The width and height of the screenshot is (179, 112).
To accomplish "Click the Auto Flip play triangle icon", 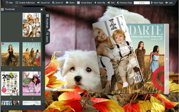I will [95, 3].
